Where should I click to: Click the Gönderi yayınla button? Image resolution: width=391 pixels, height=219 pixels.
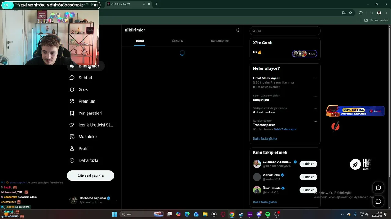point(90,176)
